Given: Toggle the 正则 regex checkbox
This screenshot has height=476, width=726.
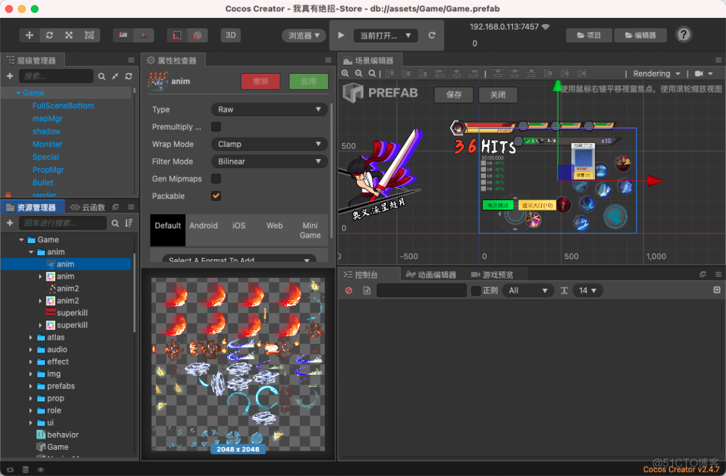Looking at the screenshot, I should (475, 291).
